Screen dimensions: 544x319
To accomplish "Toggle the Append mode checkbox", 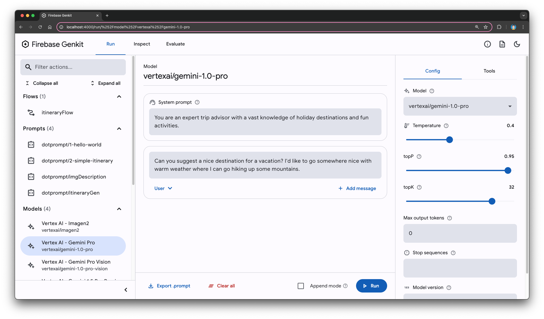I will point(300,286).
